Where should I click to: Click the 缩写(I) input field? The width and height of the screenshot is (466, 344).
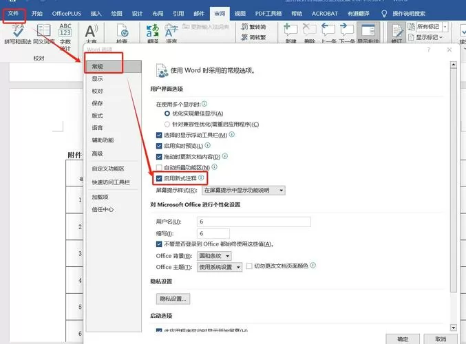(213, 233)
